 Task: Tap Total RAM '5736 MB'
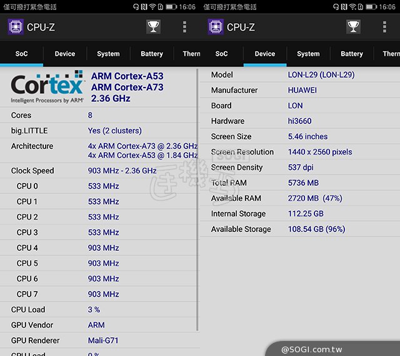tap(303, 183)
